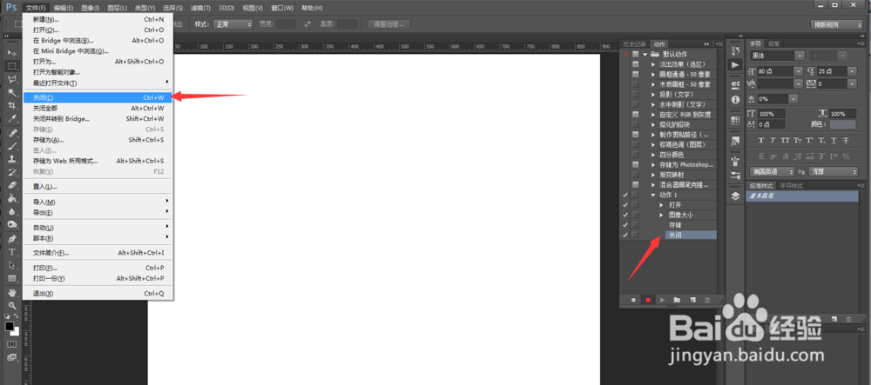
Task: Play the selected action
Action: click(662, 300)
